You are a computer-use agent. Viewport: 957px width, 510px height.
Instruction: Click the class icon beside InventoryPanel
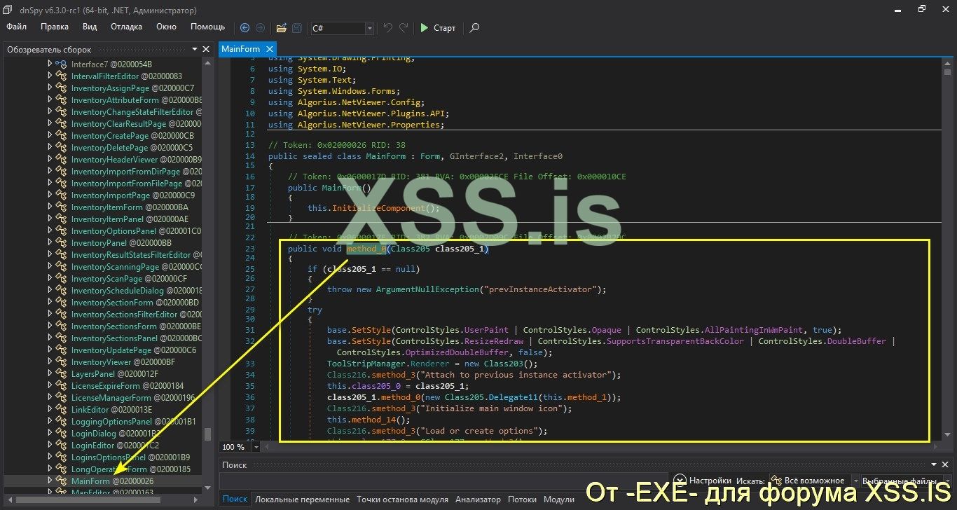coord(62,243)
